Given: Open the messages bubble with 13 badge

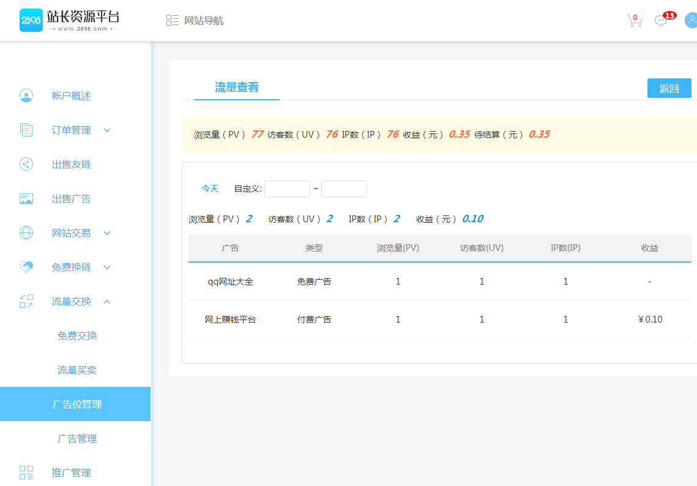Looking at the screenshot, I should tap(661, 20).
